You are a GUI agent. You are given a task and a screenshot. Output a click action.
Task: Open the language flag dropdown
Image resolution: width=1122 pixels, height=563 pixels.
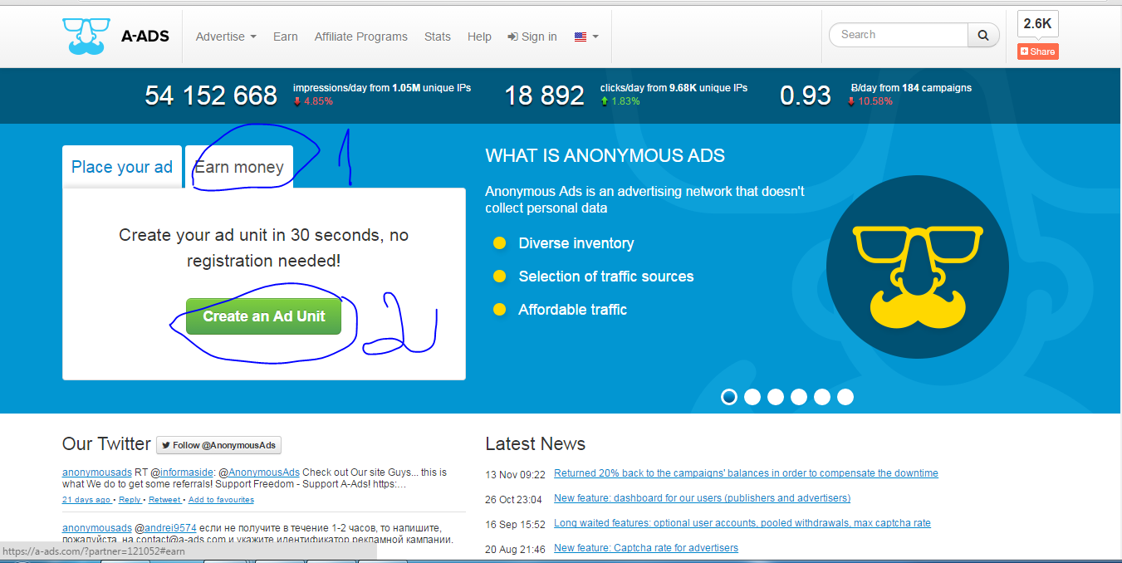click(x=586, y=37)
